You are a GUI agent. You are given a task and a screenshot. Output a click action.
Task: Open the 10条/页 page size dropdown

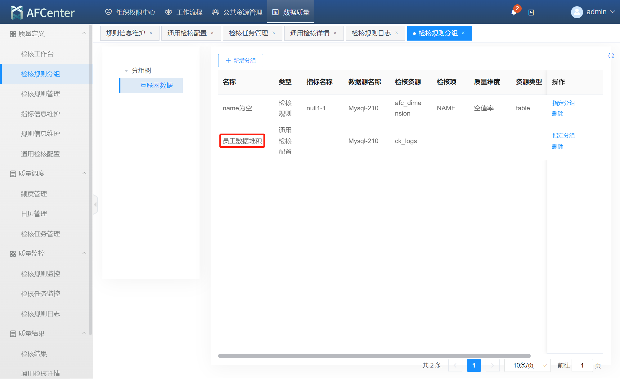[527, 365]
